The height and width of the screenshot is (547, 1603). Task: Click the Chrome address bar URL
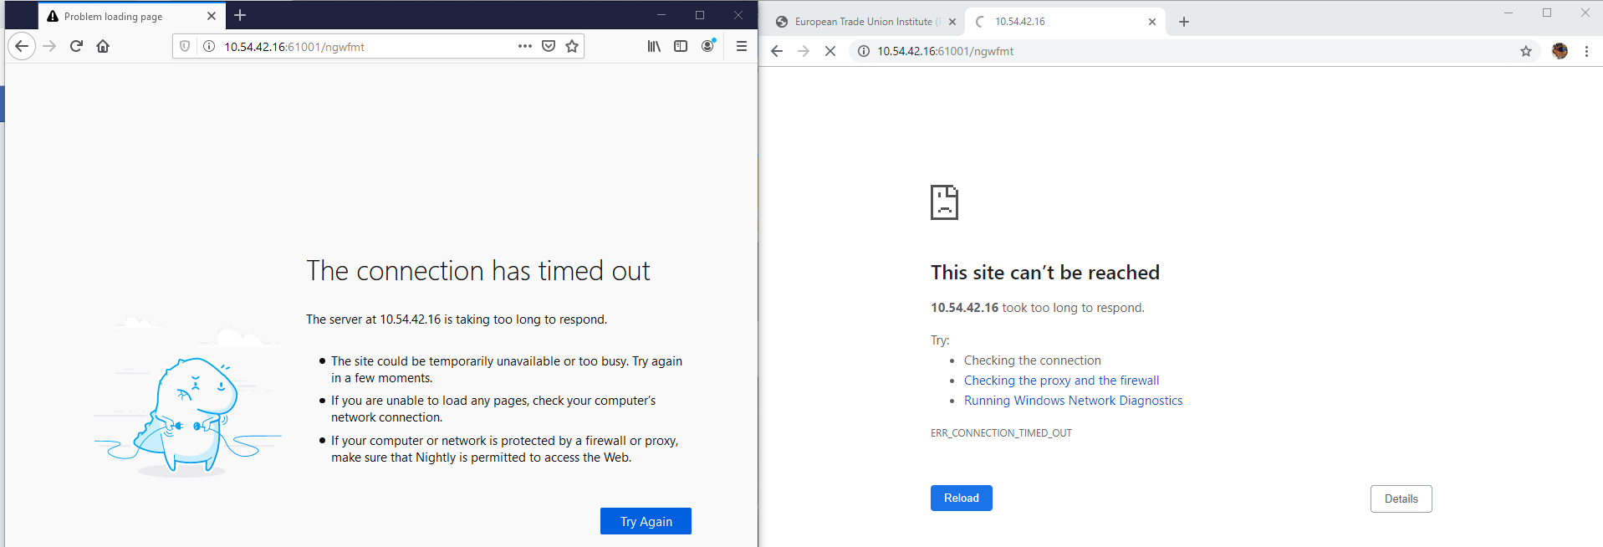point(945,51)
